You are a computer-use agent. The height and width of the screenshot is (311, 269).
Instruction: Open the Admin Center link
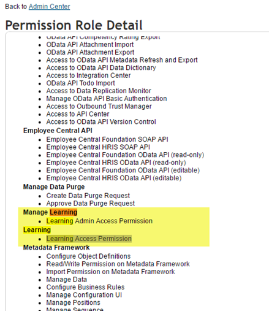click(49, 7)
